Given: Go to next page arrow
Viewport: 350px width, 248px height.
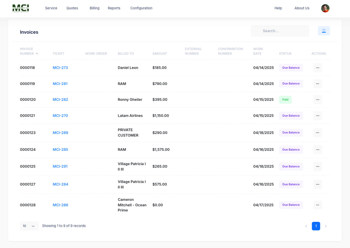Looking at the screenshot, I should [326, 226].
